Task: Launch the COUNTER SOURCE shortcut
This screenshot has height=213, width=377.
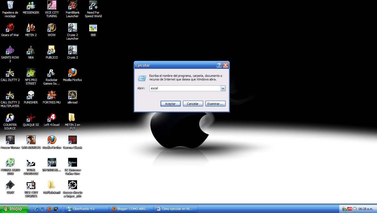Action: pos(10,117)
